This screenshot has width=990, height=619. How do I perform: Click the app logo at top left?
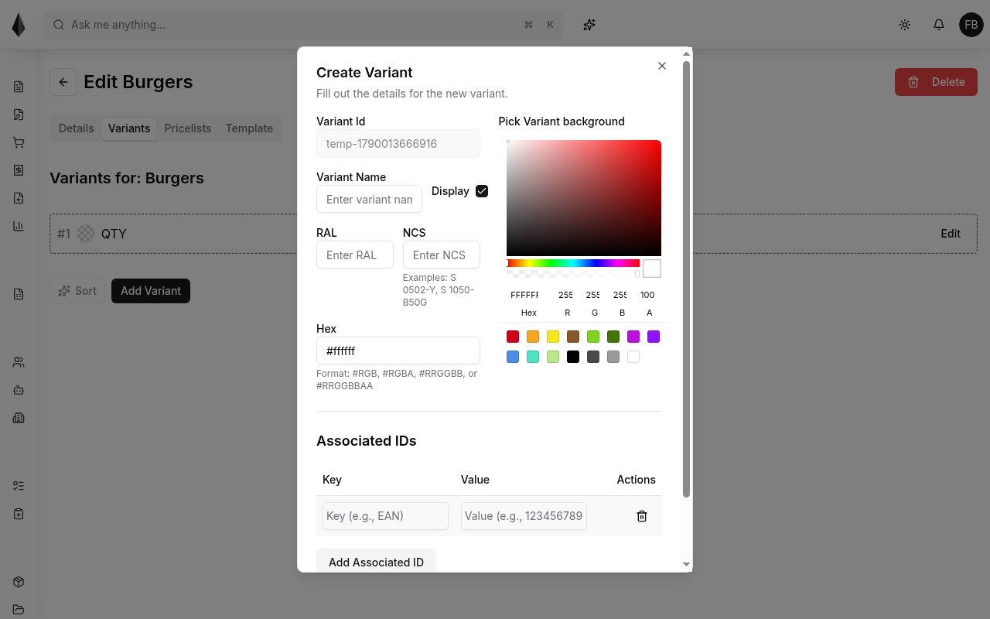tap(19, 25)
